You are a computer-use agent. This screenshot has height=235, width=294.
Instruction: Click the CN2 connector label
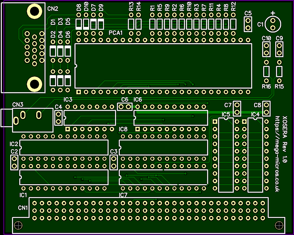(54, 8)
